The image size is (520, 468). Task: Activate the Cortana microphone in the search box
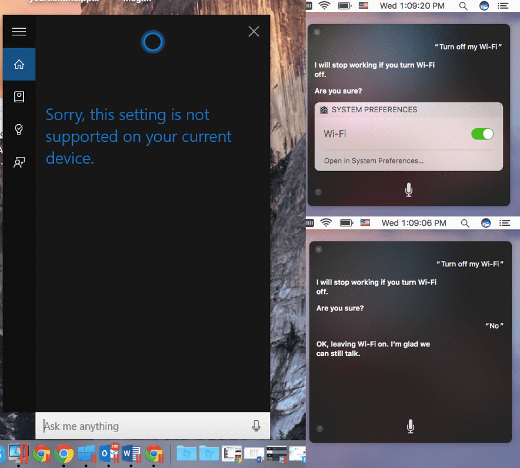(x=256, y=426)
